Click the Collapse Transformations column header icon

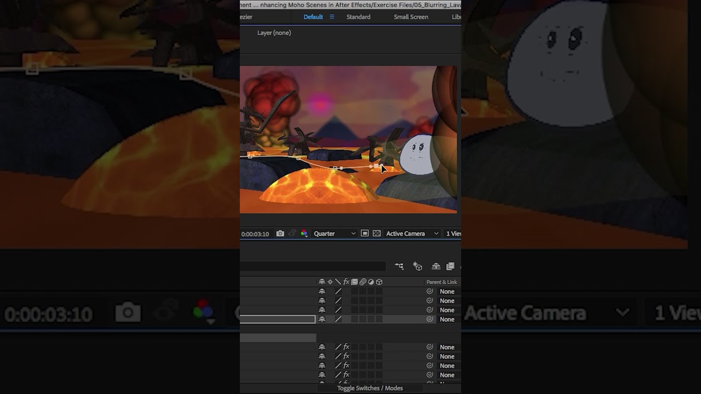[330, 282]
